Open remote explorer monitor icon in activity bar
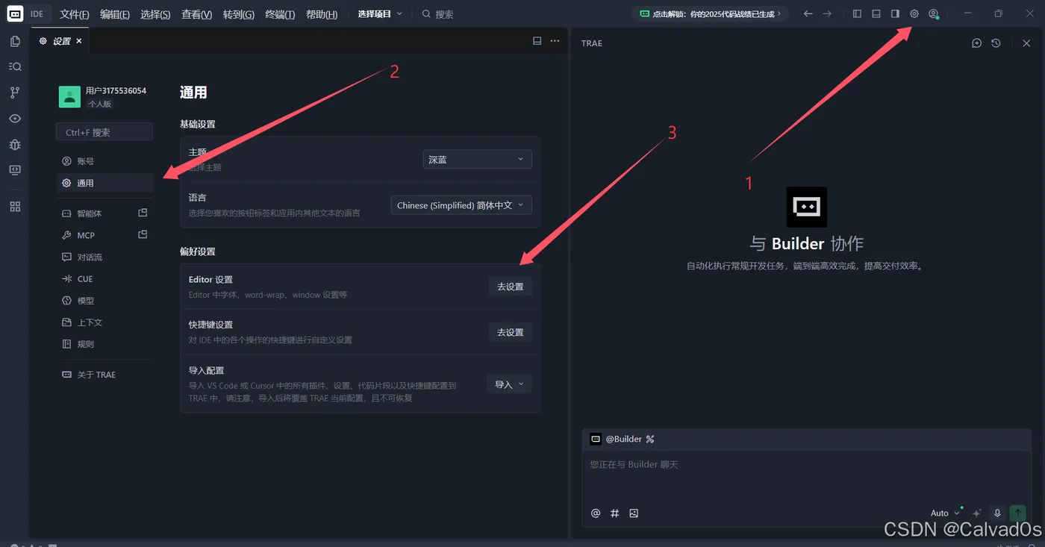 click(15, 170)
